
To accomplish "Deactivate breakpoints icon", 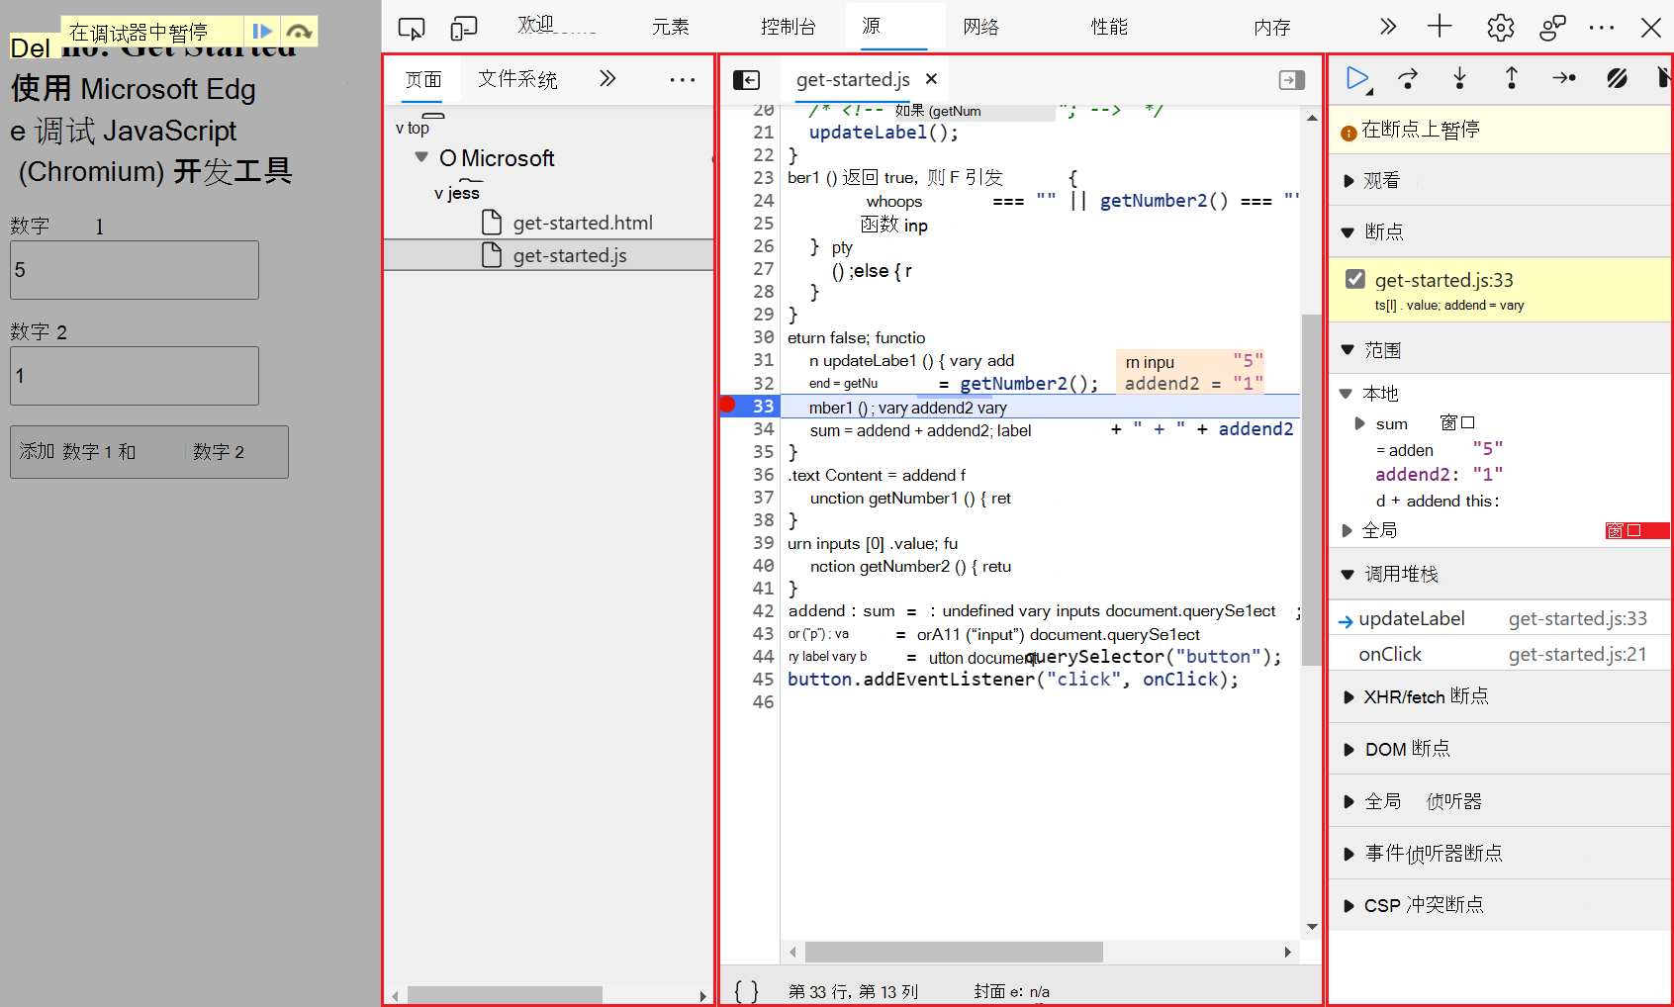I will pyautogui.click(x=1617, y=78).
